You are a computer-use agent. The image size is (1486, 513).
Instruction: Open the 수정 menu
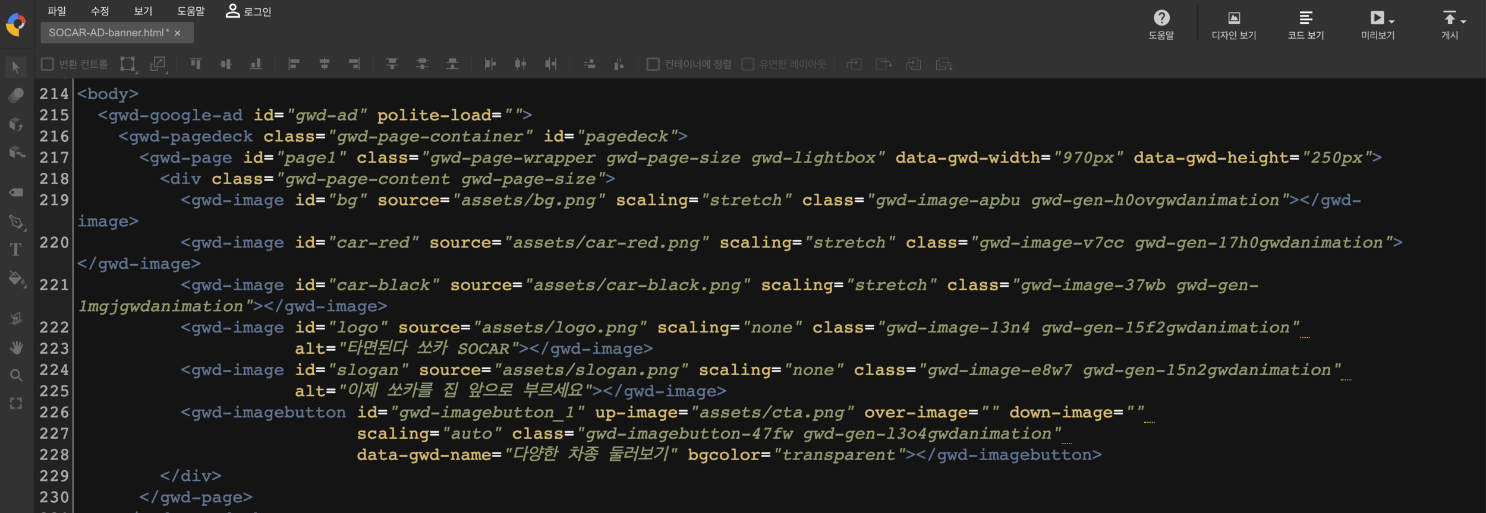[100, 11]
